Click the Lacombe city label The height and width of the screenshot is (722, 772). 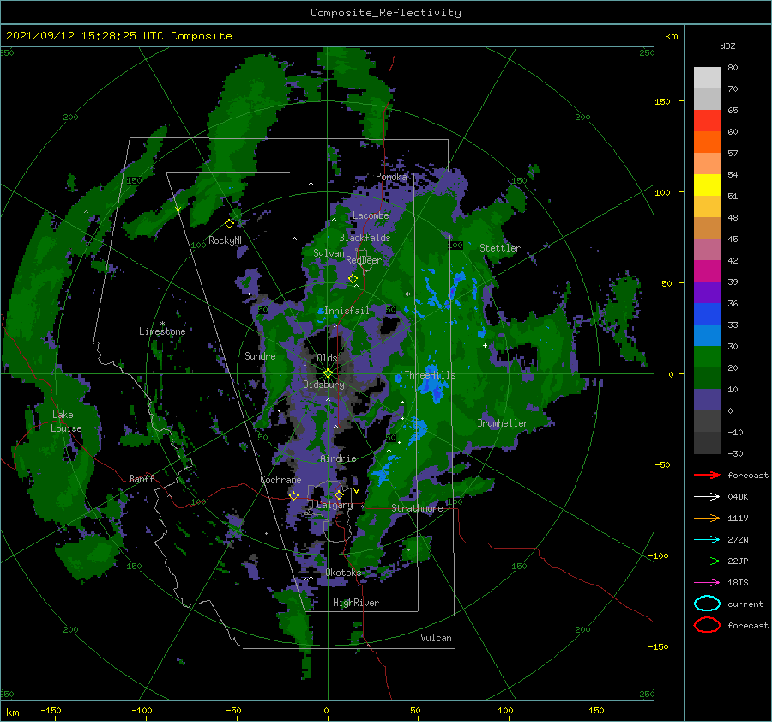(371, 215)
